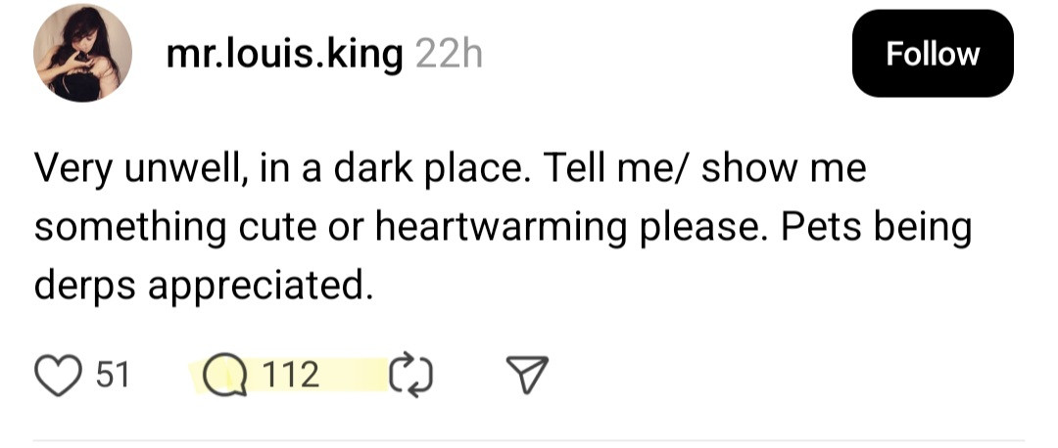
Task: Click the words 'Tell me/ show me'
Action: click(x=703, y=168)
